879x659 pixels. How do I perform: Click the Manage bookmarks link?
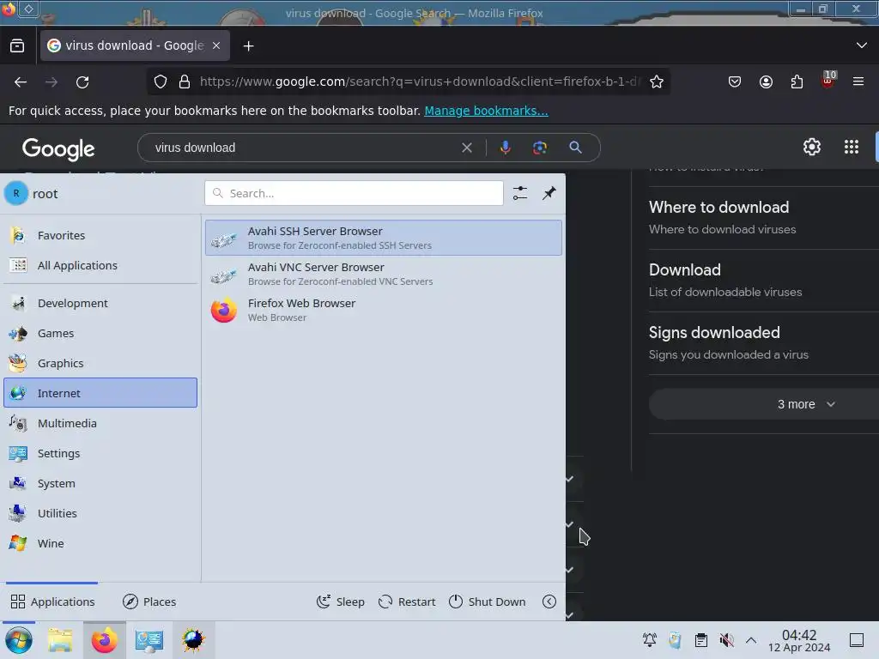point(486,111)
